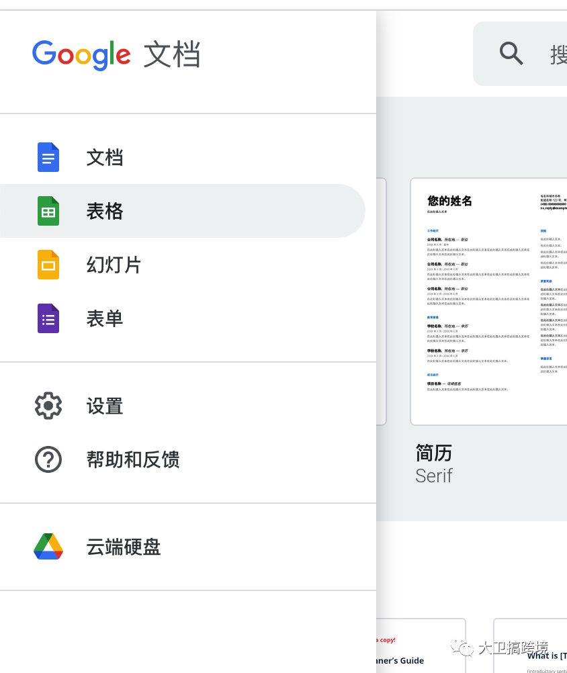567x673 pixels.
Task: Open the document thumbnail titled What is
Action: tap(530, 645)
